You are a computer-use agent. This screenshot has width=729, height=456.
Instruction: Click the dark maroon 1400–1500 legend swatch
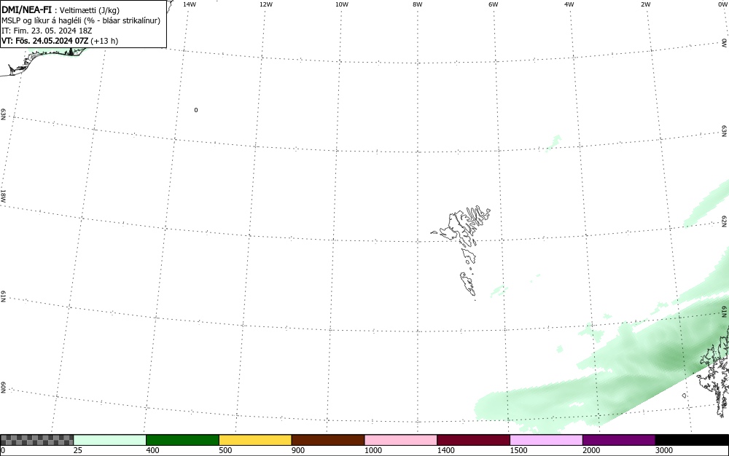(x=473, y=440)
